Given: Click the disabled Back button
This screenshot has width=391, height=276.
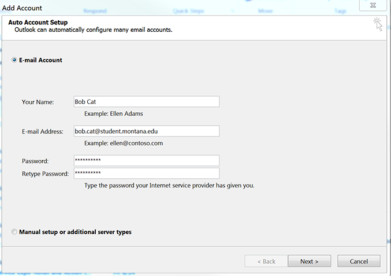Looking at the screenshot, I should click(x=266, y=262).
